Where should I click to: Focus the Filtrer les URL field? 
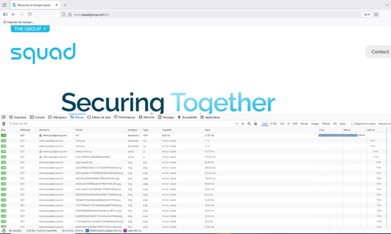coord(120,124)
